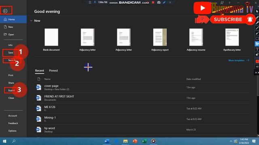Sort files by the Date modified header
259x145 pixels.
pyautogui.click(x=193, y=79)
